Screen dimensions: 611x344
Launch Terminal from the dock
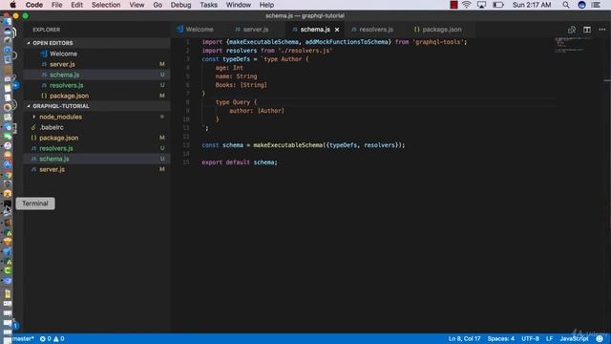(x=8, y=204)
